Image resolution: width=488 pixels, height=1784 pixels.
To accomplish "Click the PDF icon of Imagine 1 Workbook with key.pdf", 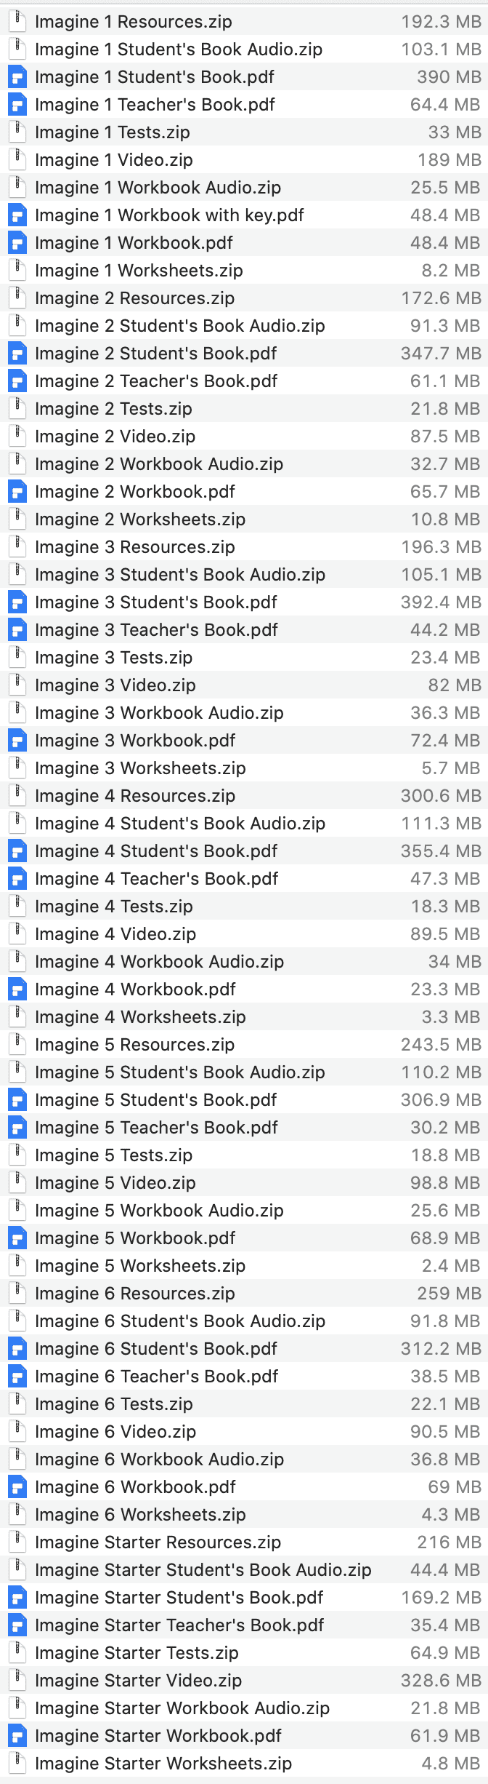I will (17, 215).
